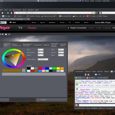Pick the yellow palette swatch
Viewport: 115px width, 115px height.
tap(58, 68)
